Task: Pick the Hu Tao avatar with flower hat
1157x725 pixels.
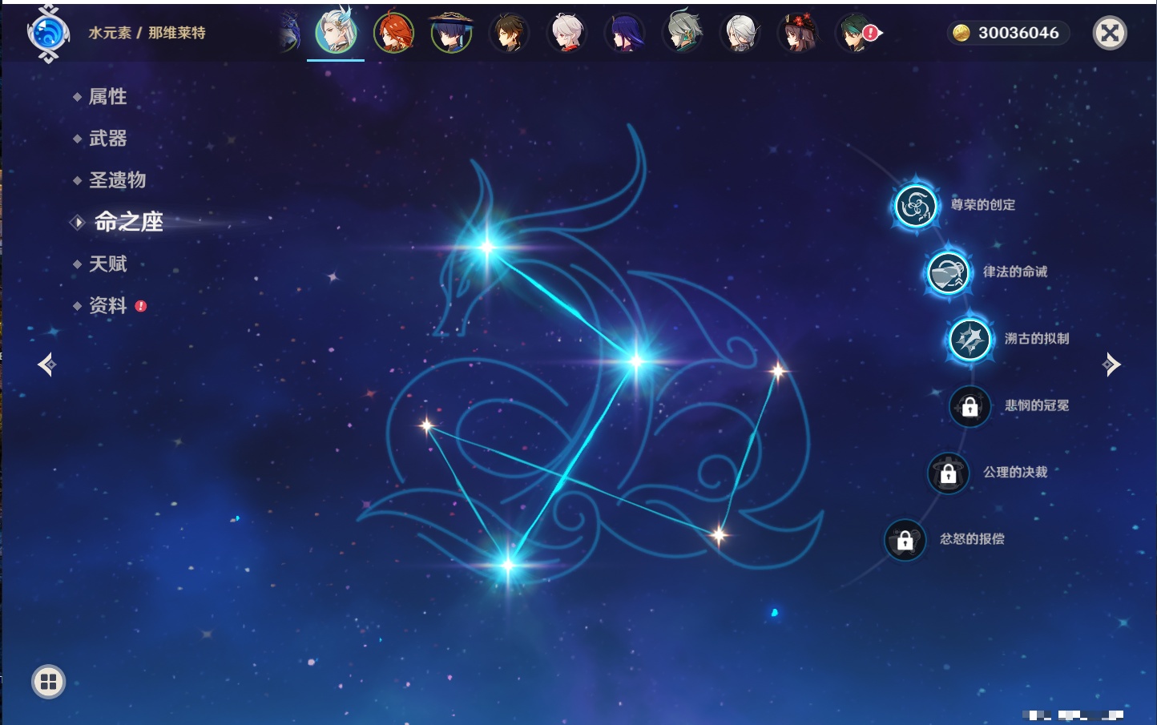Action: click(x=798, y=33)
